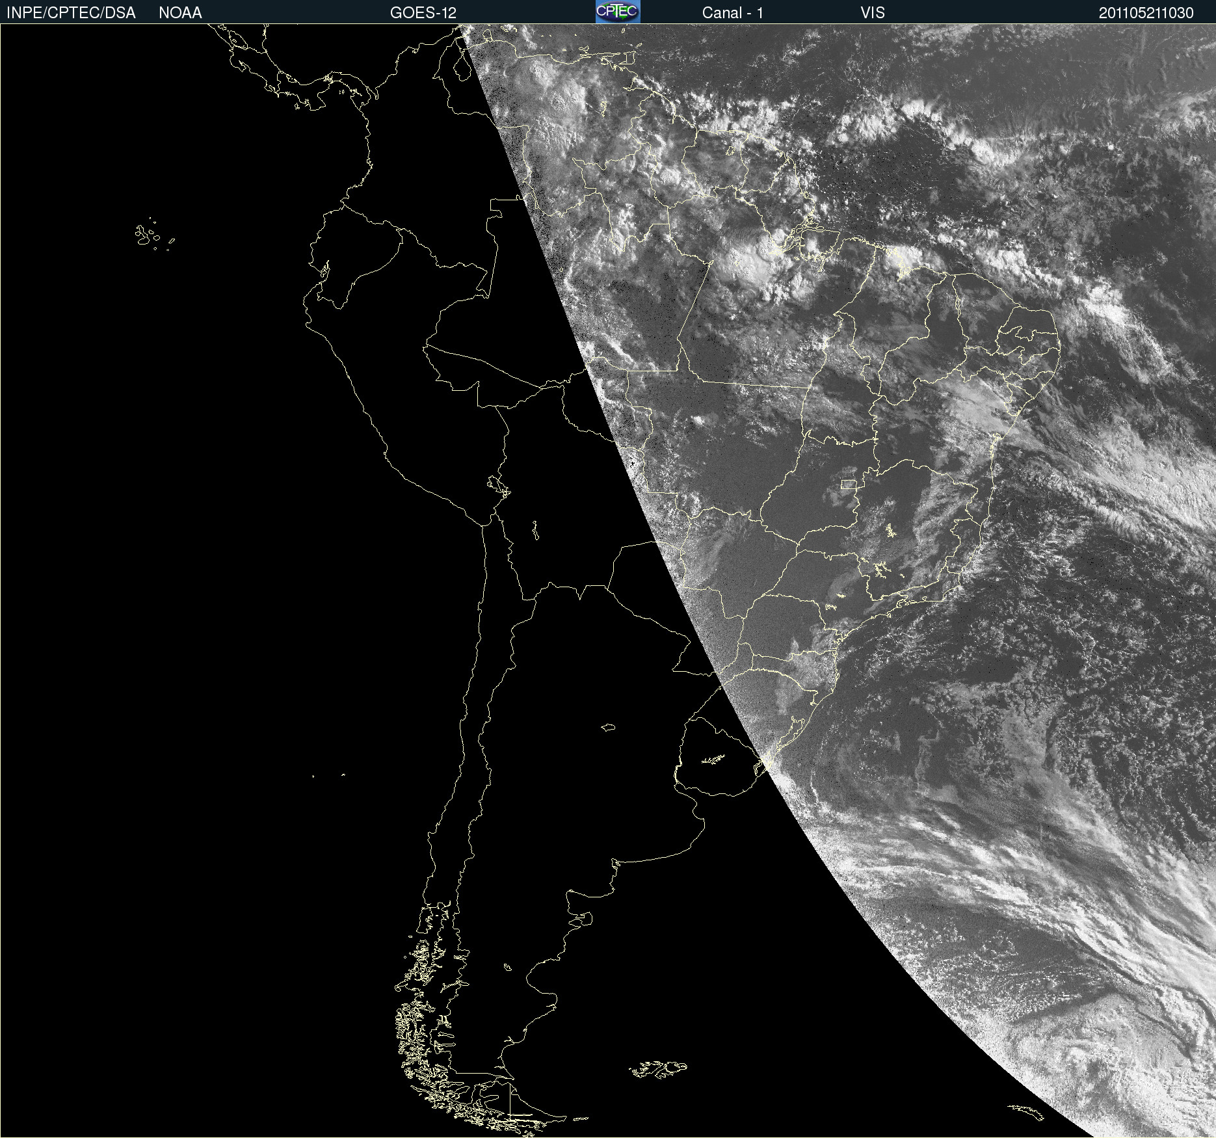Click the GOES-12 satellite label
This screenshot has height=1138, width=1216.
(423, 13)
